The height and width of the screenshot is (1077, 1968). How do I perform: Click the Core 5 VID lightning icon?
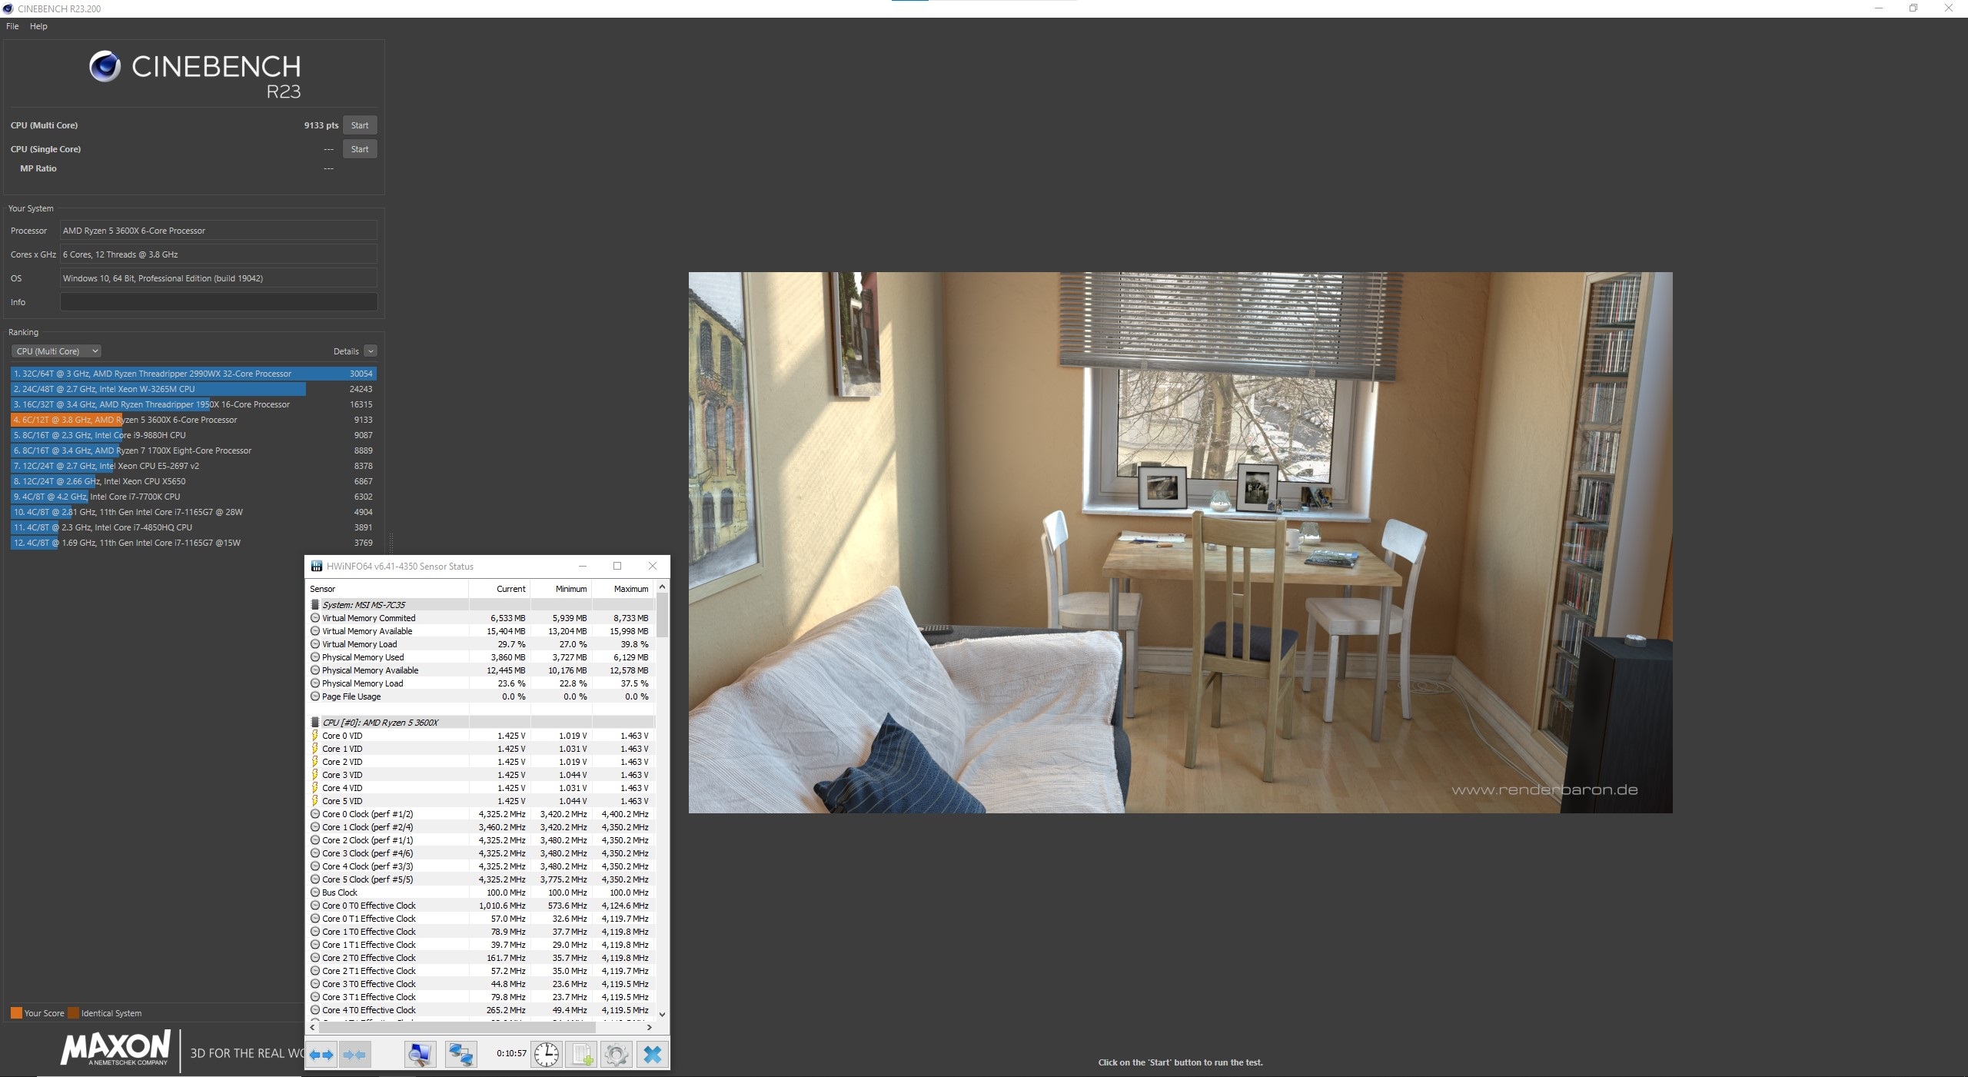click(315, 801)
